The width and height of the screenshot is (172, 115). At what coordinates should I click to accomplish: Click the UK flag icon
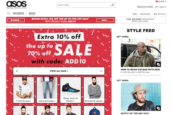tap(157, 1)
